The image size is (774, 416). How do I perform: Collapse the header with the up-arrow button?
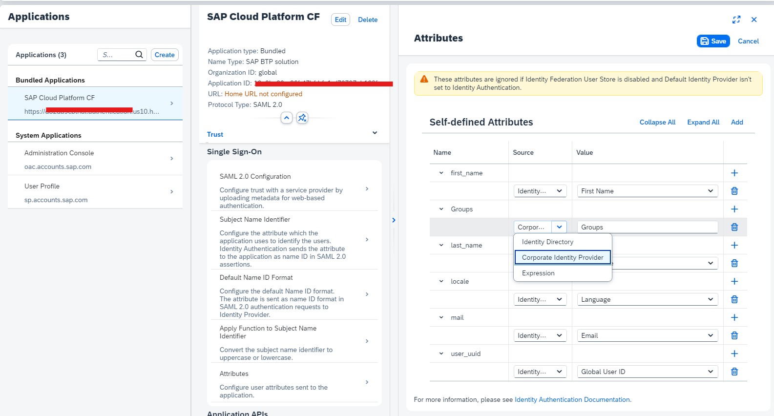coord(287,118)
